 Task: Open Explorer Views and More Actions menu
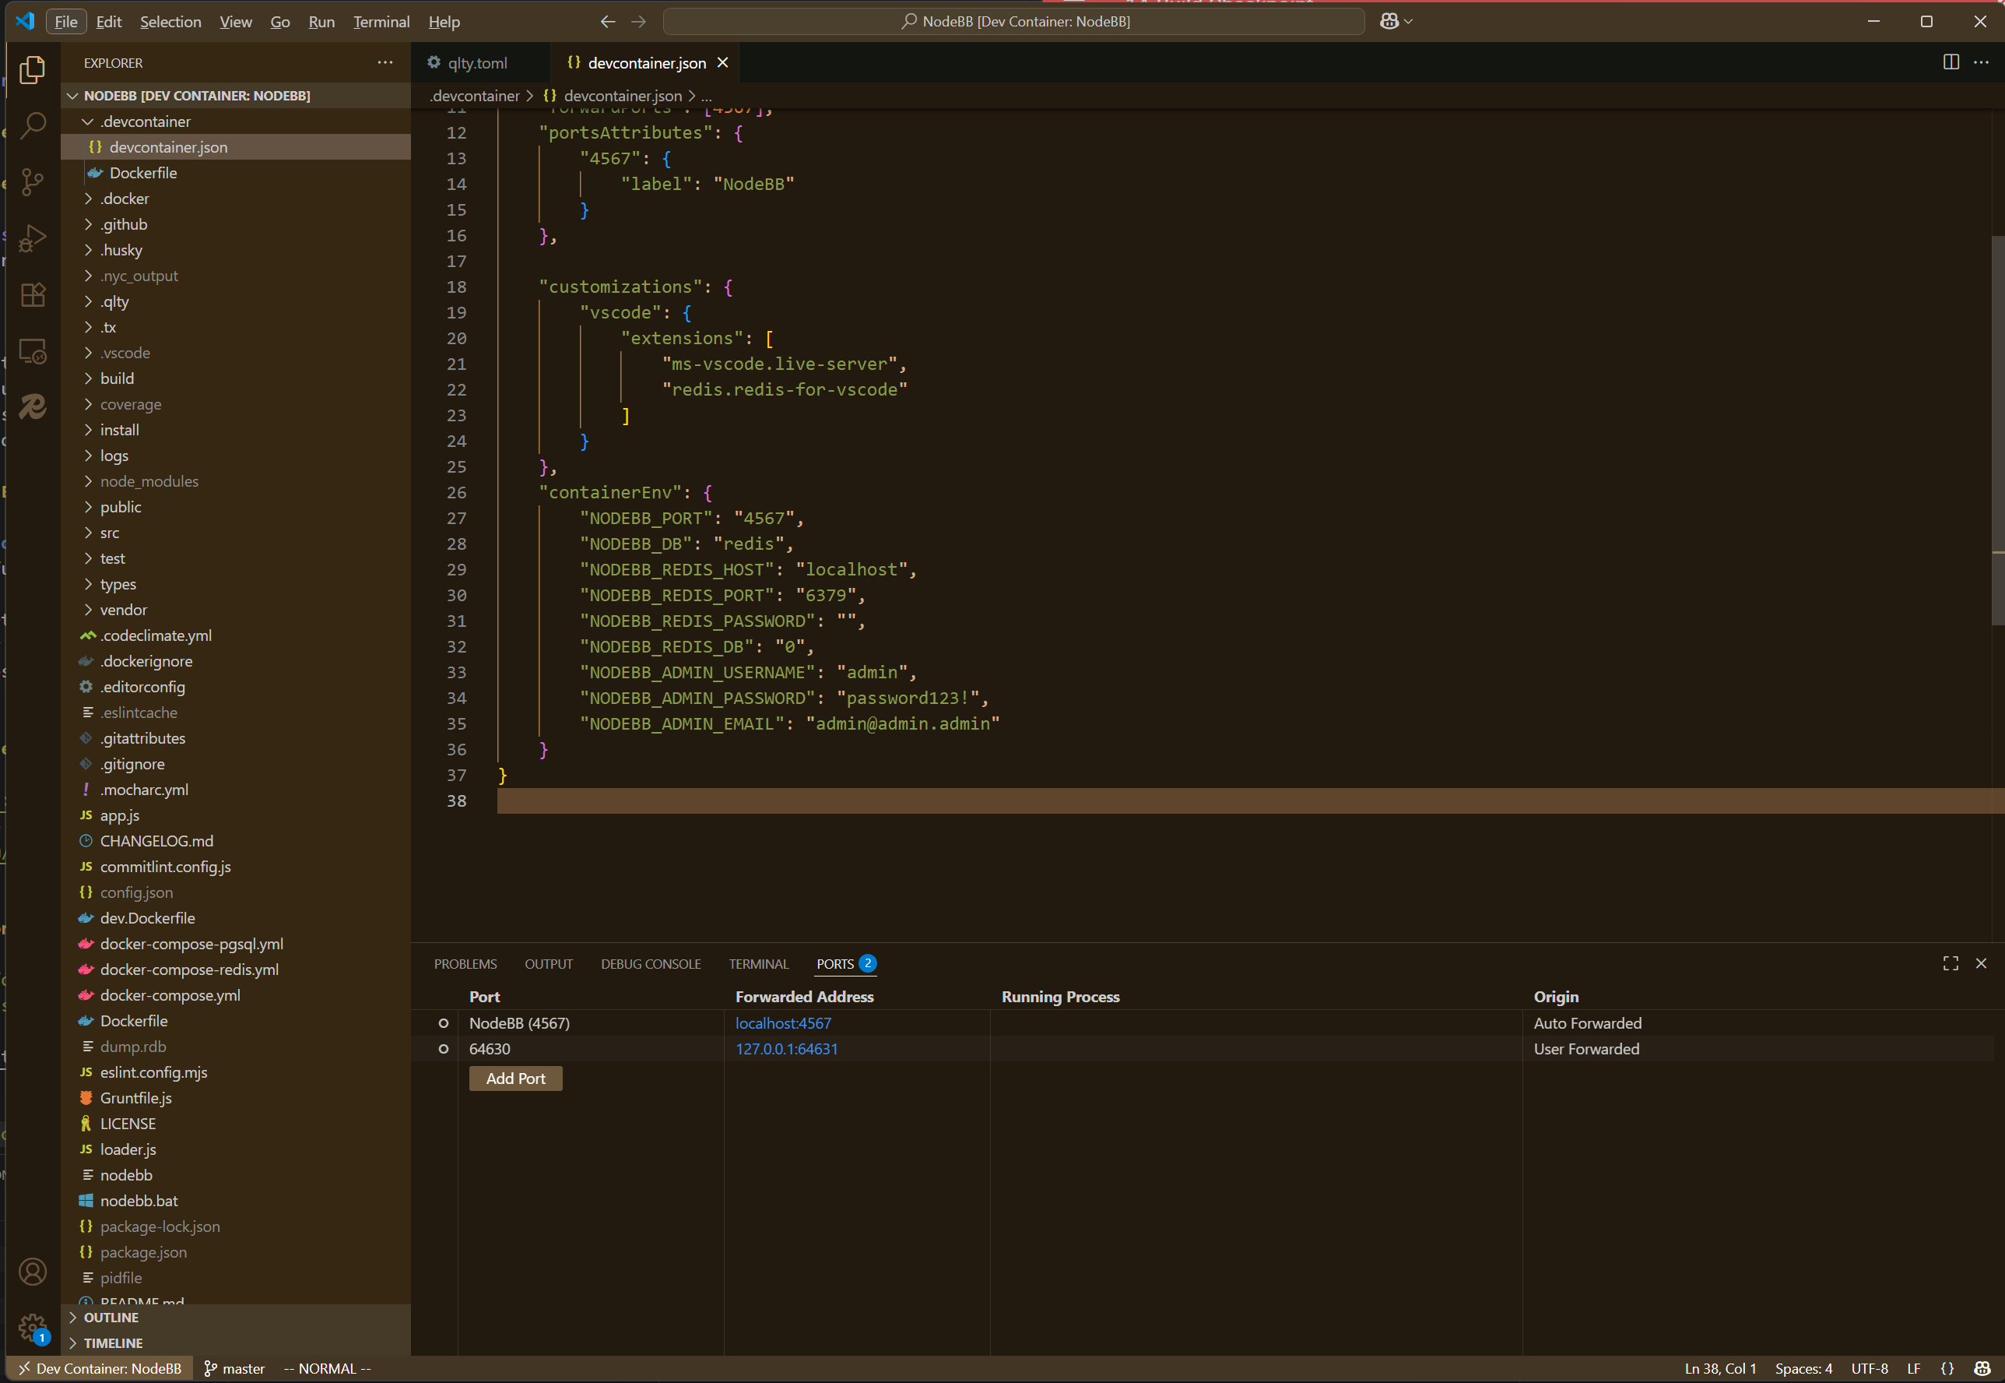pos(384,62)
